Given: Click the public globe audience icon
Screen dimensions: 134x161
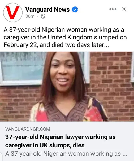Looking at the screenshot, I should coord(43,16).
